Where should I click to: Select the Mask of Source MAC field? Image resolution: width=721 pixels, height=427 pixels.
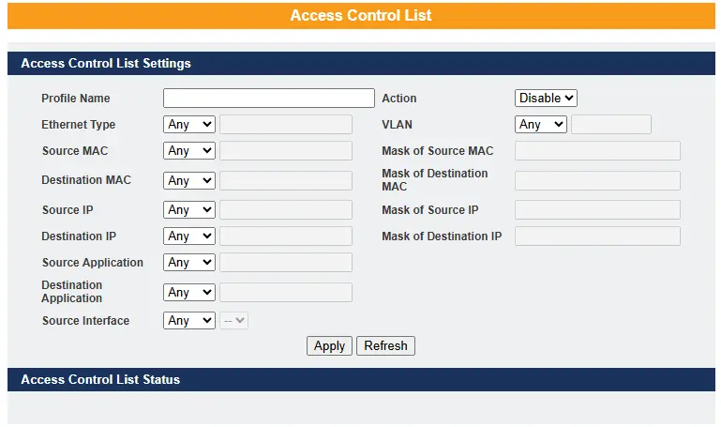[597, 150]
